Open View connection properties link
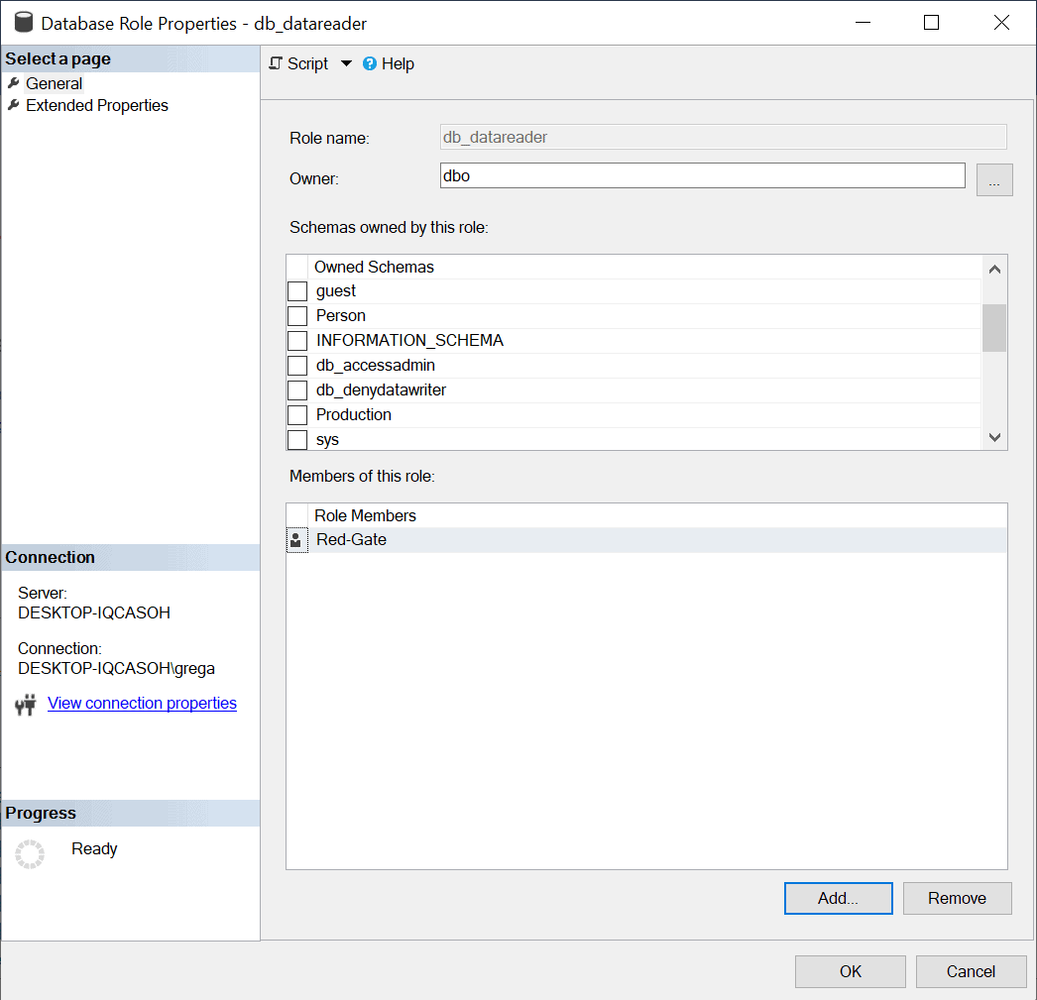Viewport: 1037px width, 1000px height. point(142,704)
